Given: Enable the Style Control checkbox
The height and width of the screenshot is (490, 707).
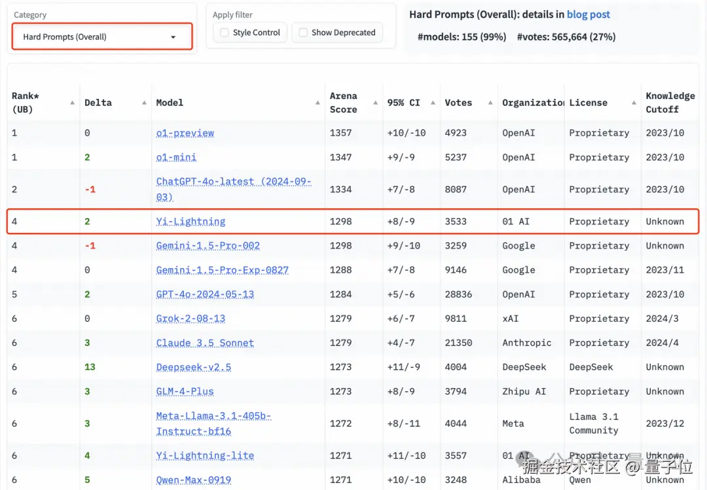Looking at the screenshot, I should click(224, 33).
